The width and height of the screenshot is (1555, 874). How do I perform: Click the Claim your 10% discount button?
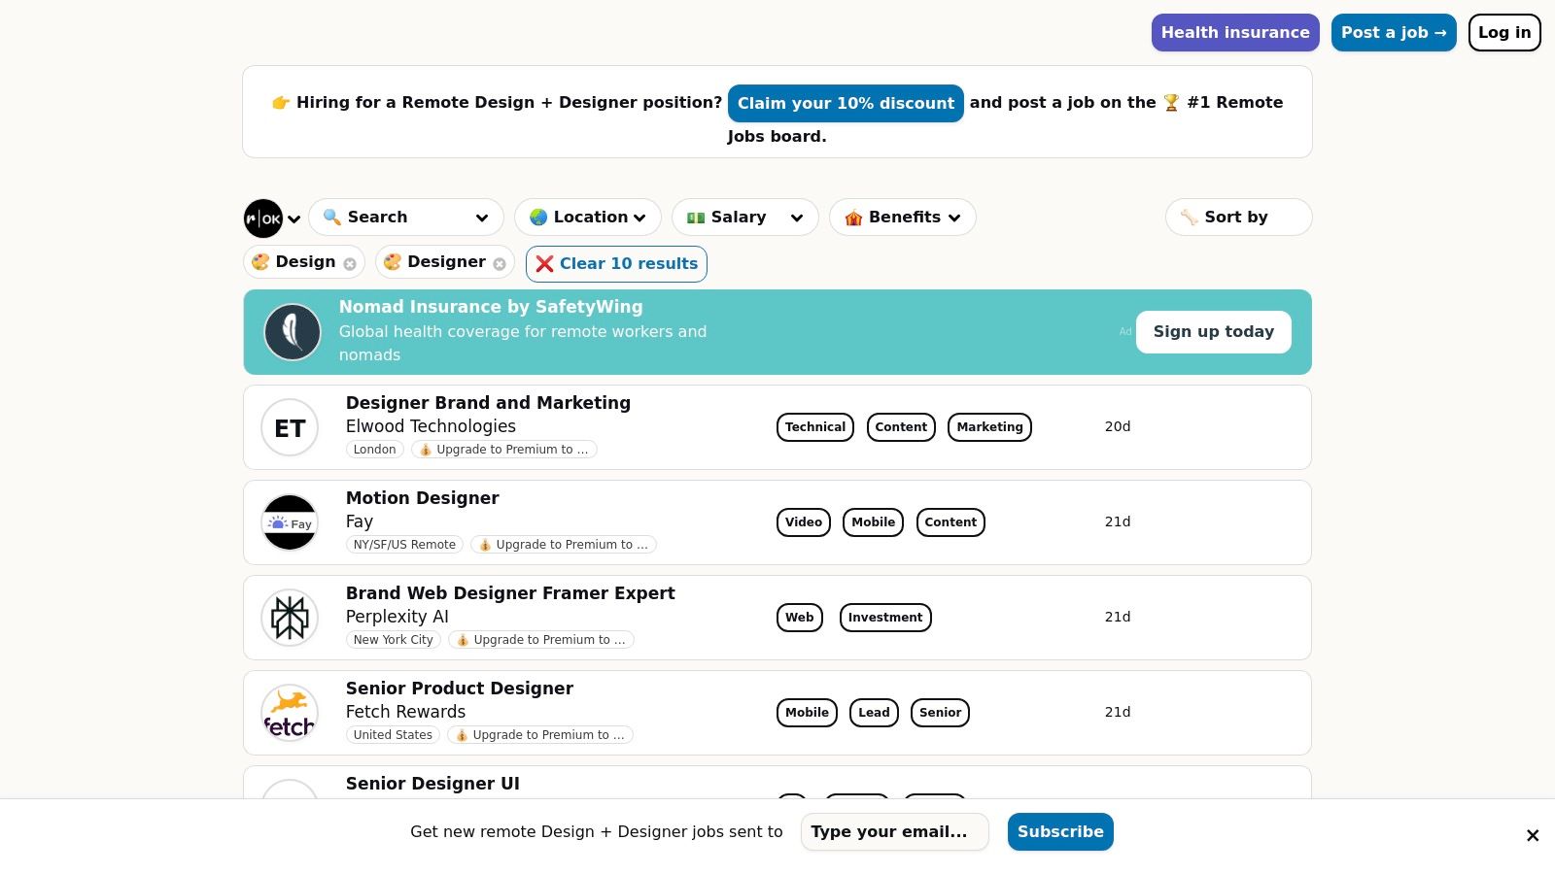click(846, 103)
